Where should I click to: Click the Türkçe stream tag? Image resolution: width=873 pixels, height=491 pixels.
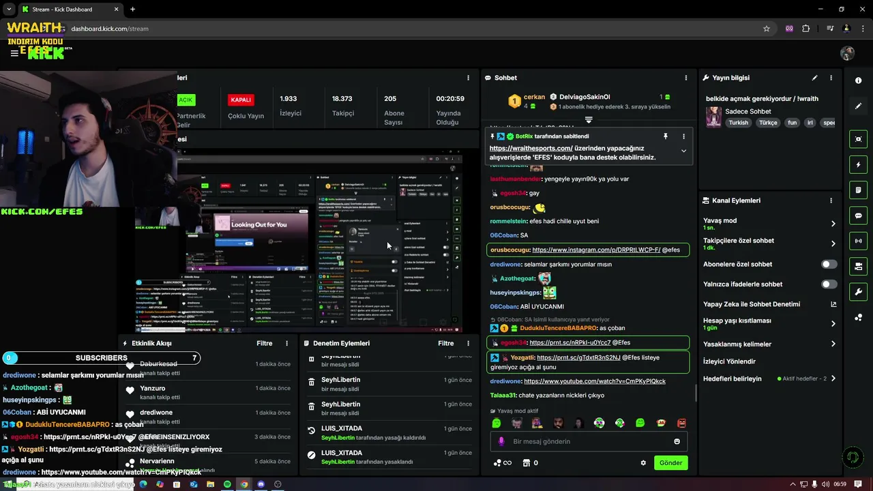(768, 123)
